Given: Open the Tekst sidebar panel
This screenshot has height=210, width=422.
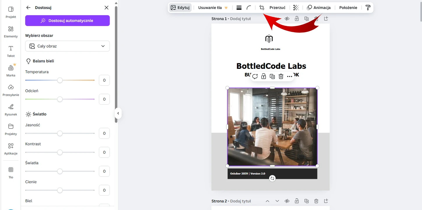Looking at the screenshot, I should tap(11, 51).
